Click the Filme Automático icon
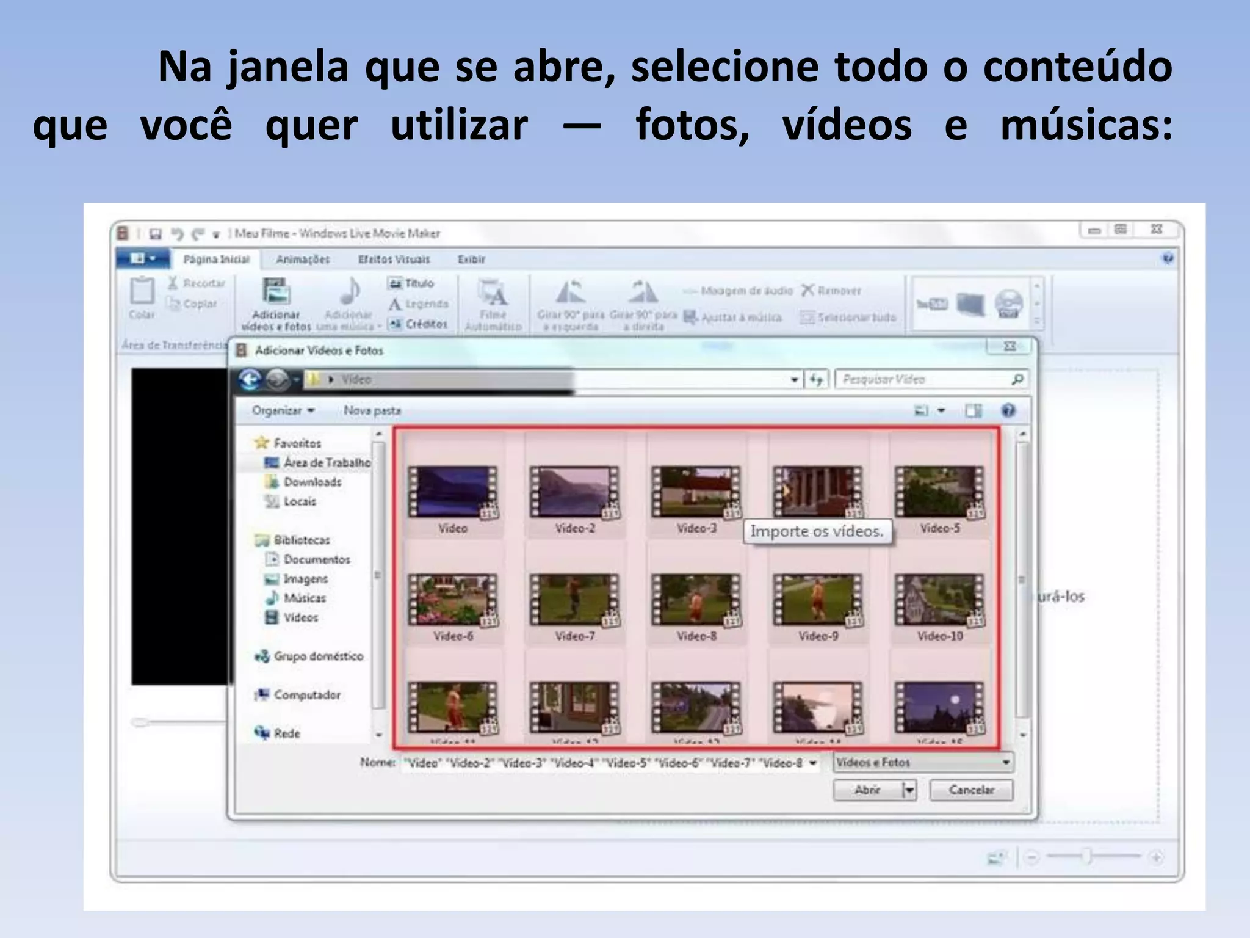Viewport: 1250px width, 938px height. [493, 293]
